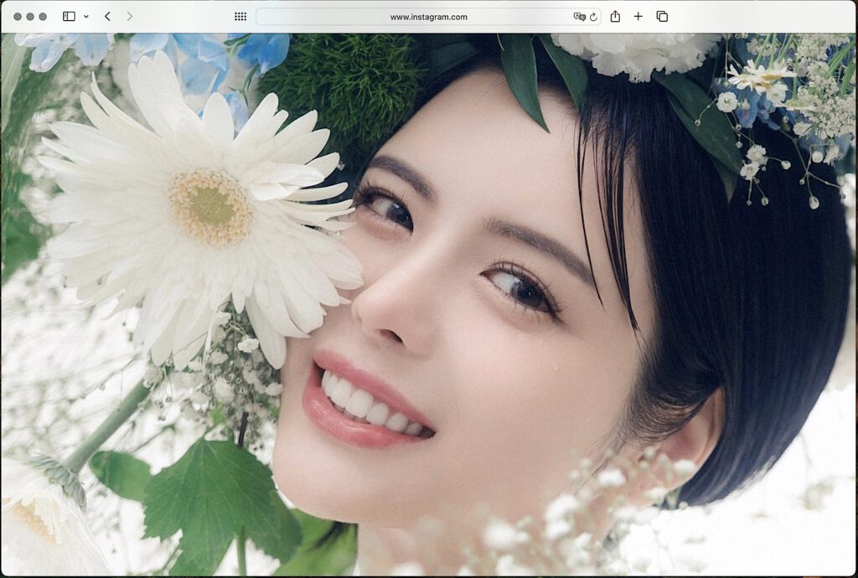Open the Start Page grid icon

tap(240, 17)
